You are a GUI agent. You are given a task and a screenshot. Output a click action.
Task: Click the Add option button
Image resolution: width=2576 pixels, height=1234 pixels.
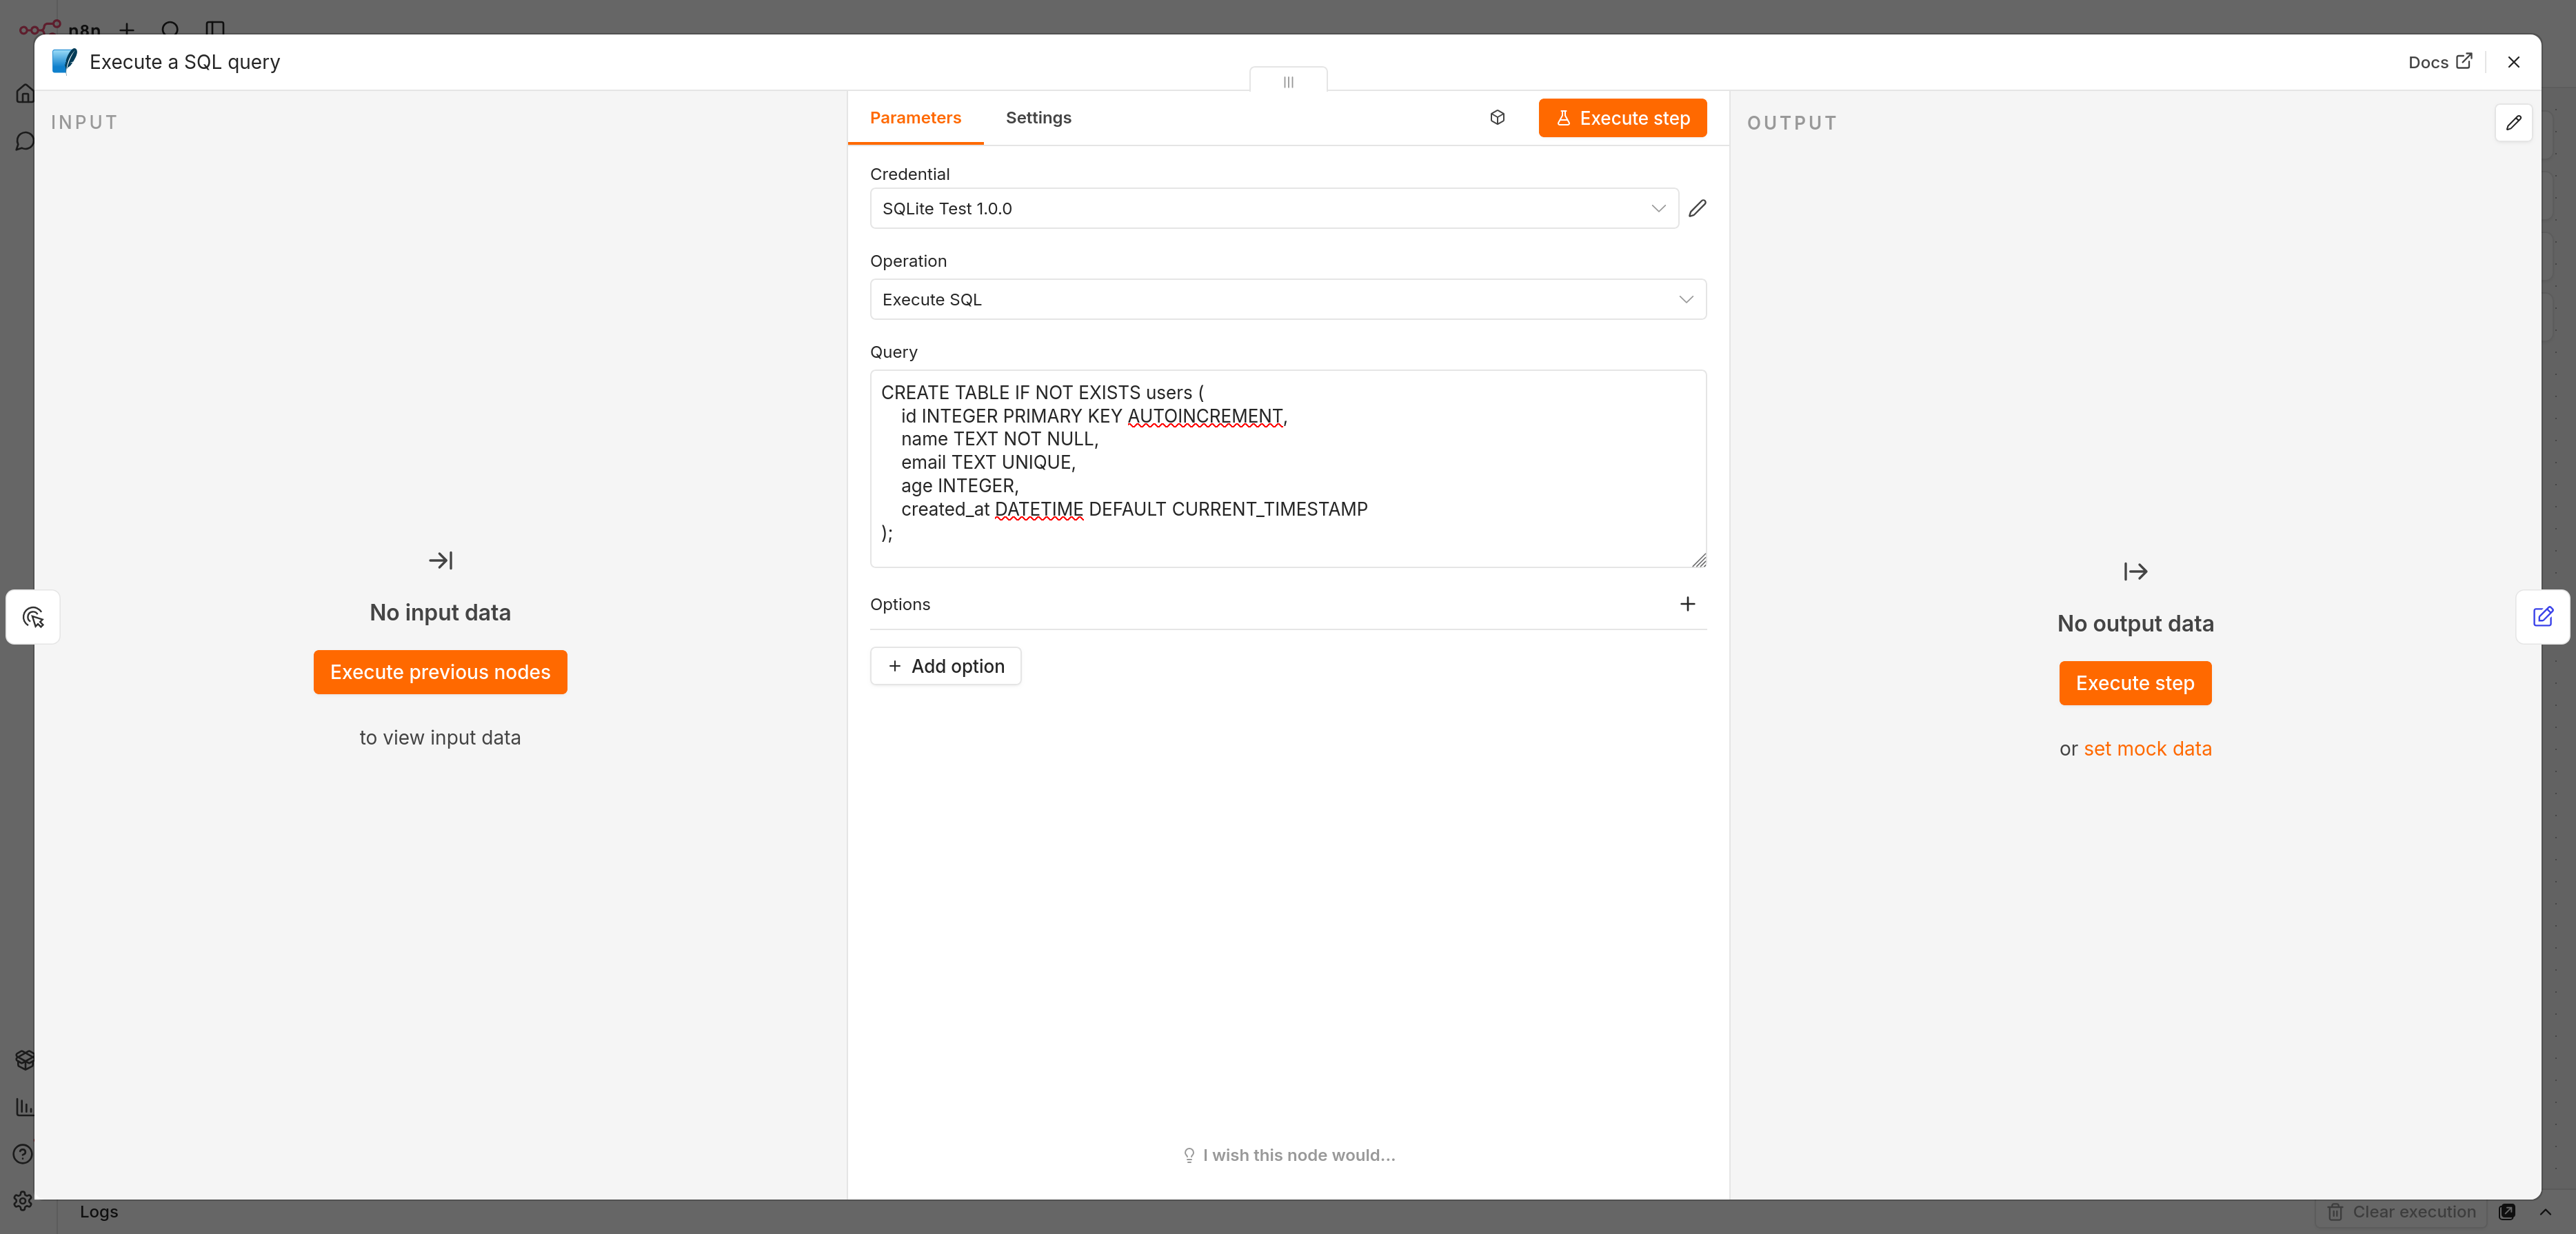click(x=945, y=666)
